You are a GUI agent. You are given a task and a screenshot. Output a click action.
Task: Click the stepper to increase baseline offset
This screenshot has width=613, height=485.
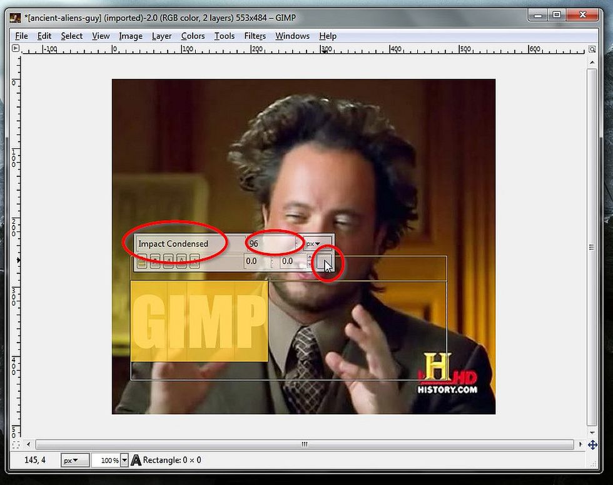pos(310,258)
